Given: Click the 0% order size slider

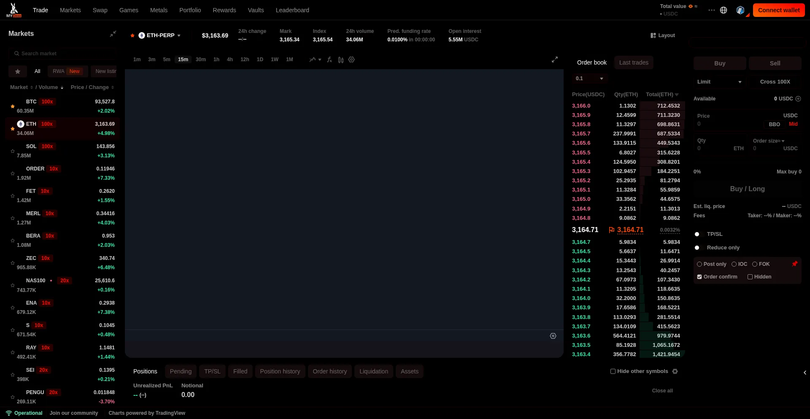Looking at the screenshot, I should pos(697,172).
